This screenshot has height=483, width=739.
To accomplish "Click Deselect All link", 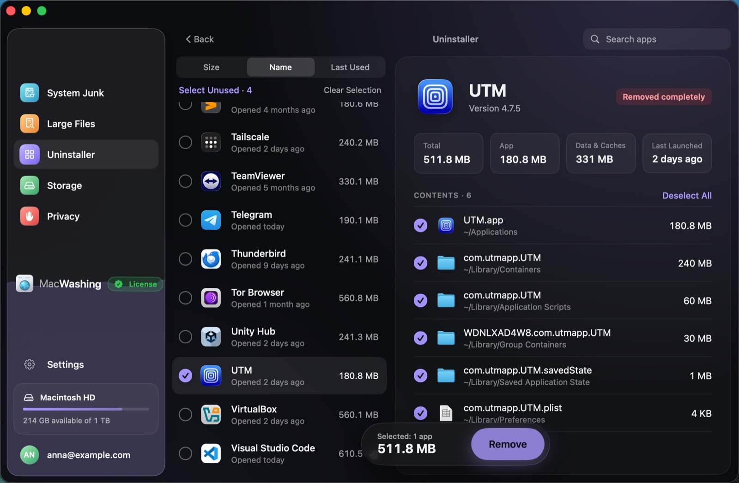I will 687,196.
